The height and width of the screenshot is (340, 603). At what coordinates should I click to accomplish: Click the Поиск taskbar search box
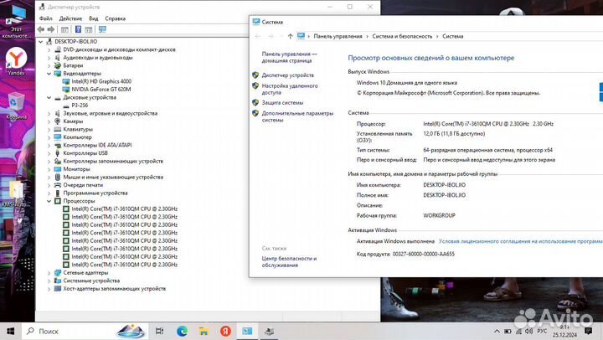coord(85,331)
